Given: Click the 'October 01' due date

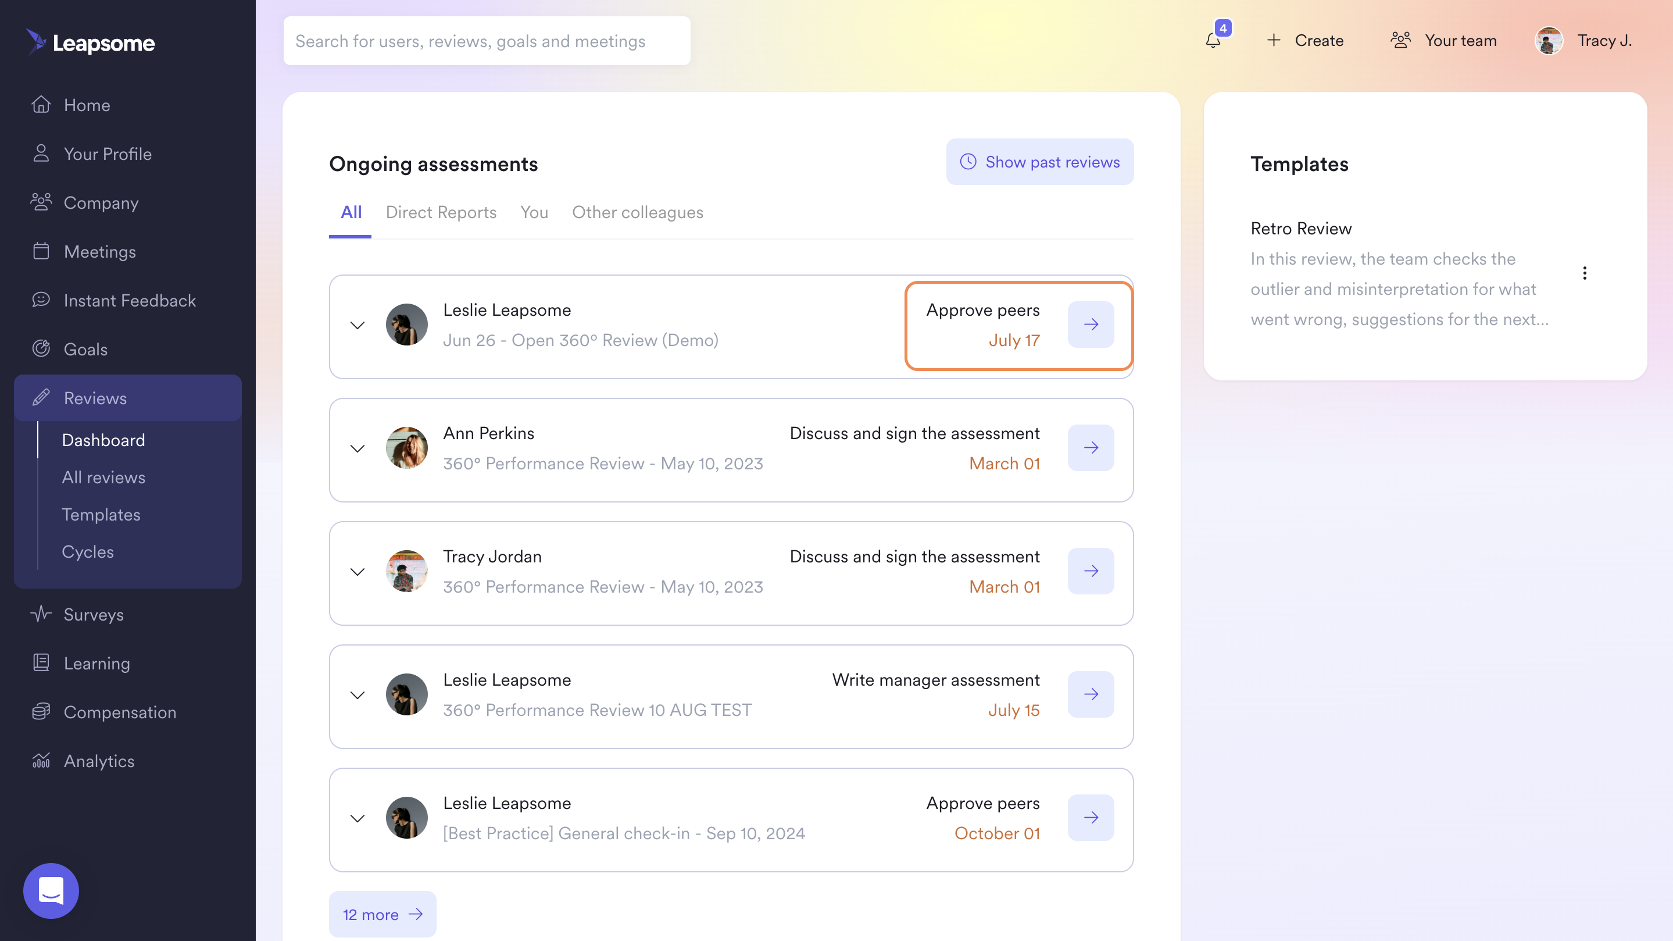Looking at the screenshot, I should [997, 834].
